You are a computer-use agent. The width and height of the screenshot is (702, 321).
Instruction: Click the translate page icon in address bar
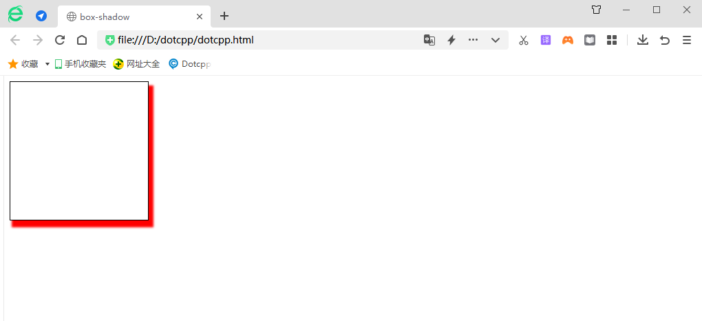429,40
